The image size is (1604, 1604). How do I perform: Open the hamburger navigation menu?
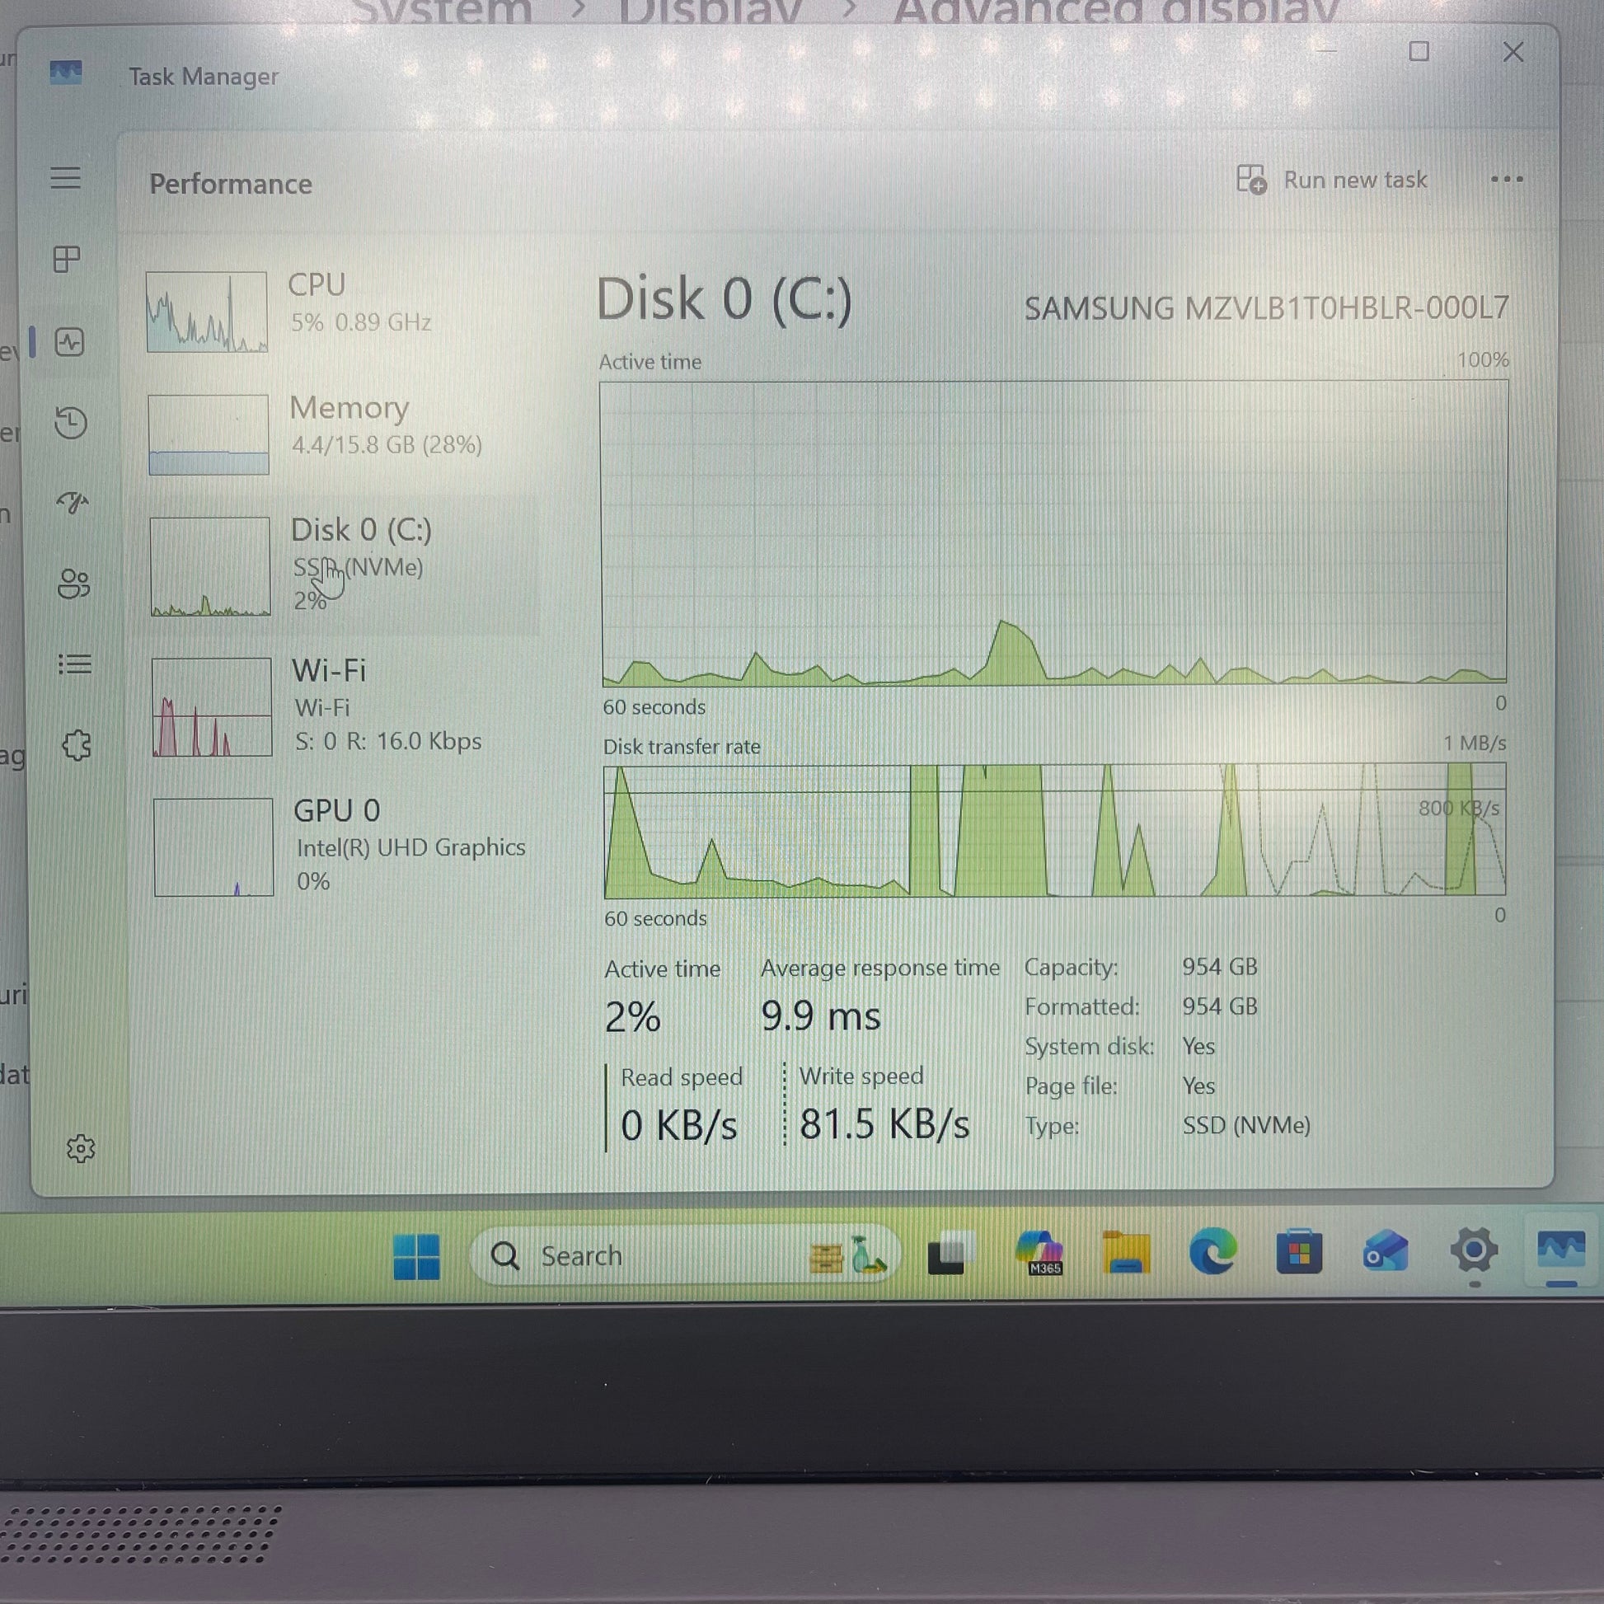point(66,178)
